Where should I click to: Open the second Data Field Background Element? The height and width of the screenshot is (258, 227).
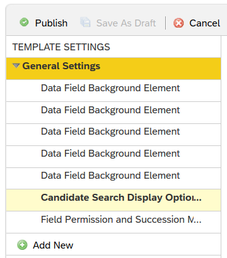tap(113, 113)
